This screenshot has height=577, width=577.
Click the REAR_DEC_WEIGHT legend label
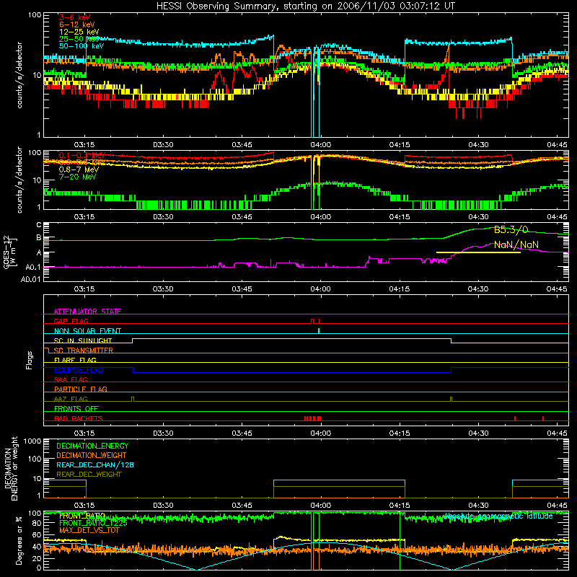[x=89, y=475]
